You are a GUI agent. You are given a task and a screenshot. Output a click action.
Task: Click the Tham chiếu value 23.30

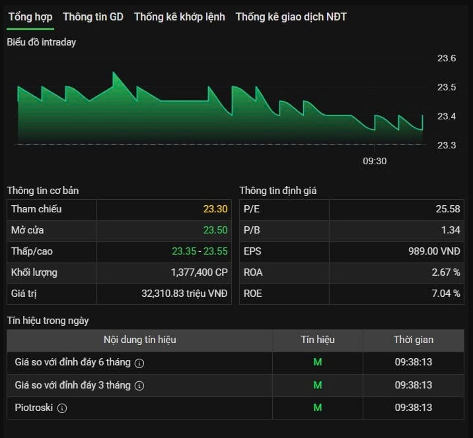pos(215,209)
